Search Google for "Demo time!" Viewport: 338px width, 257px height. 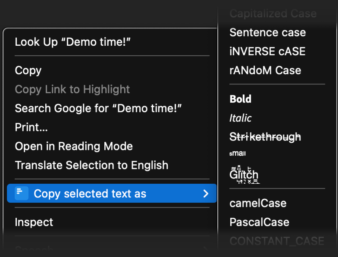(98, 108)
